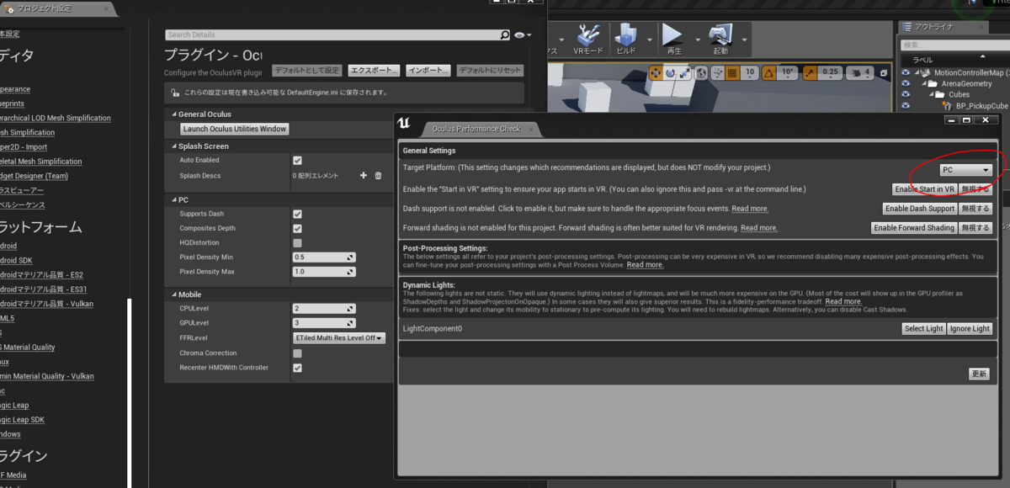
Task: Uncheck Auto Enabled checkbox
Action: [x=297, y=160]
